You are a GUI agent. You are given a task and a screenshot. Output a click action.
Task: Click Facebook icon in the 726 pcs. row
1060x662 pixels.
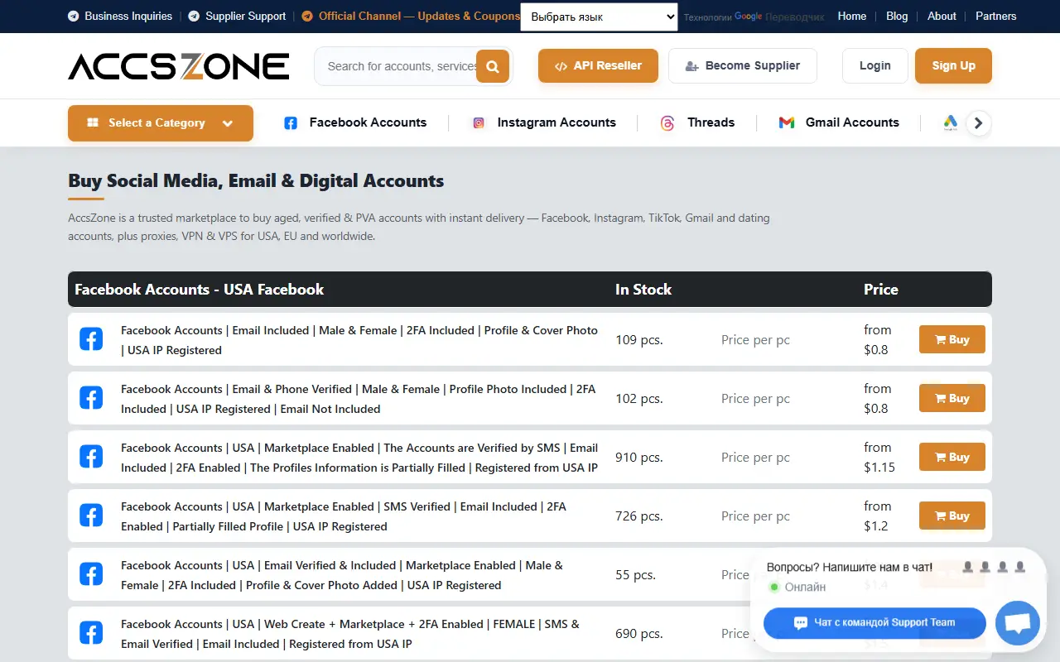91,516
